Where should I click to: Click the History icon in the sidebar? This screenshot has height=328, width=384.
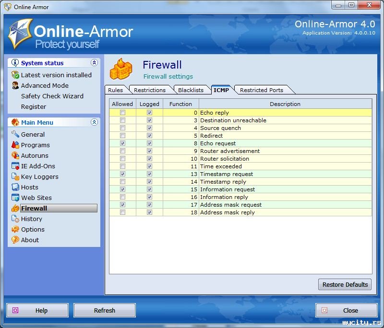pos(15,219)
